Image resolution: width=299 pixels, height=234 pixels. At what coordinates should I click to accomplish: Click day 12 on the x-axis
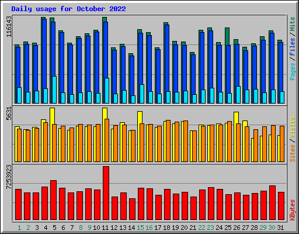(114, 228)
